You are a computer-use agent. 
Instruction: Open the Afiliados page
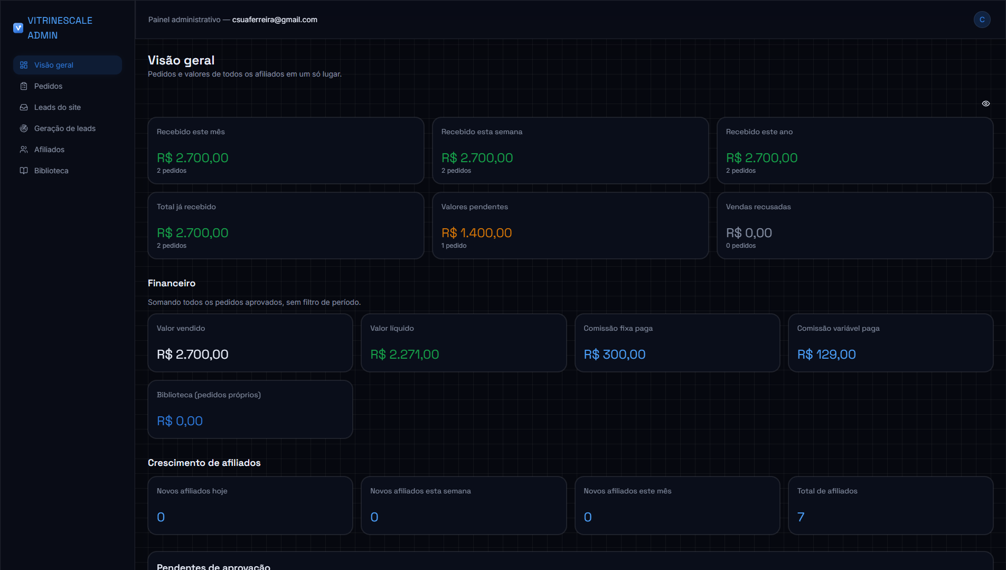[x=68, y=149]
